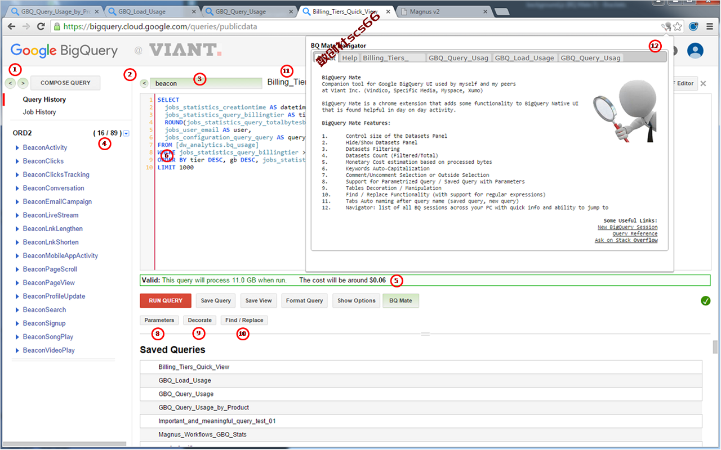Screen dimensions: 721x450
Task: Click the Show Options button
Action: tap(357, 301)
